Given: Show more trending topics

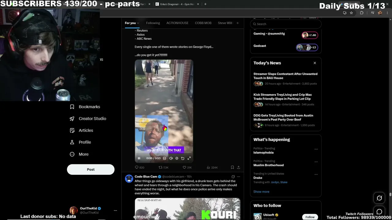Looking at the screenshot, I should [x=261, y=192].
